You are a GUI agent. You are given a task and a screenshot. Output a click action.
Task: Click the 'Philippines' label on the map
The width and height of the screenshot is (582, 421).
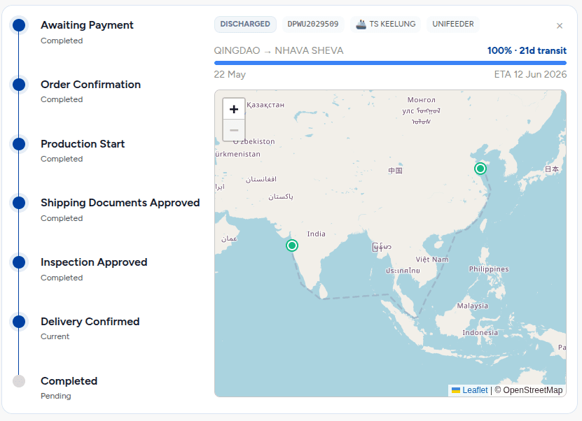[489, 269]
